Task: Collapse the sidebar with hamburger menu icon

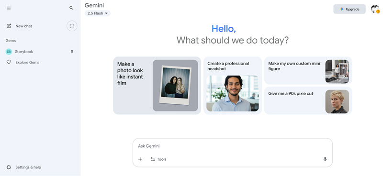Action: click(x=9, y=8)
